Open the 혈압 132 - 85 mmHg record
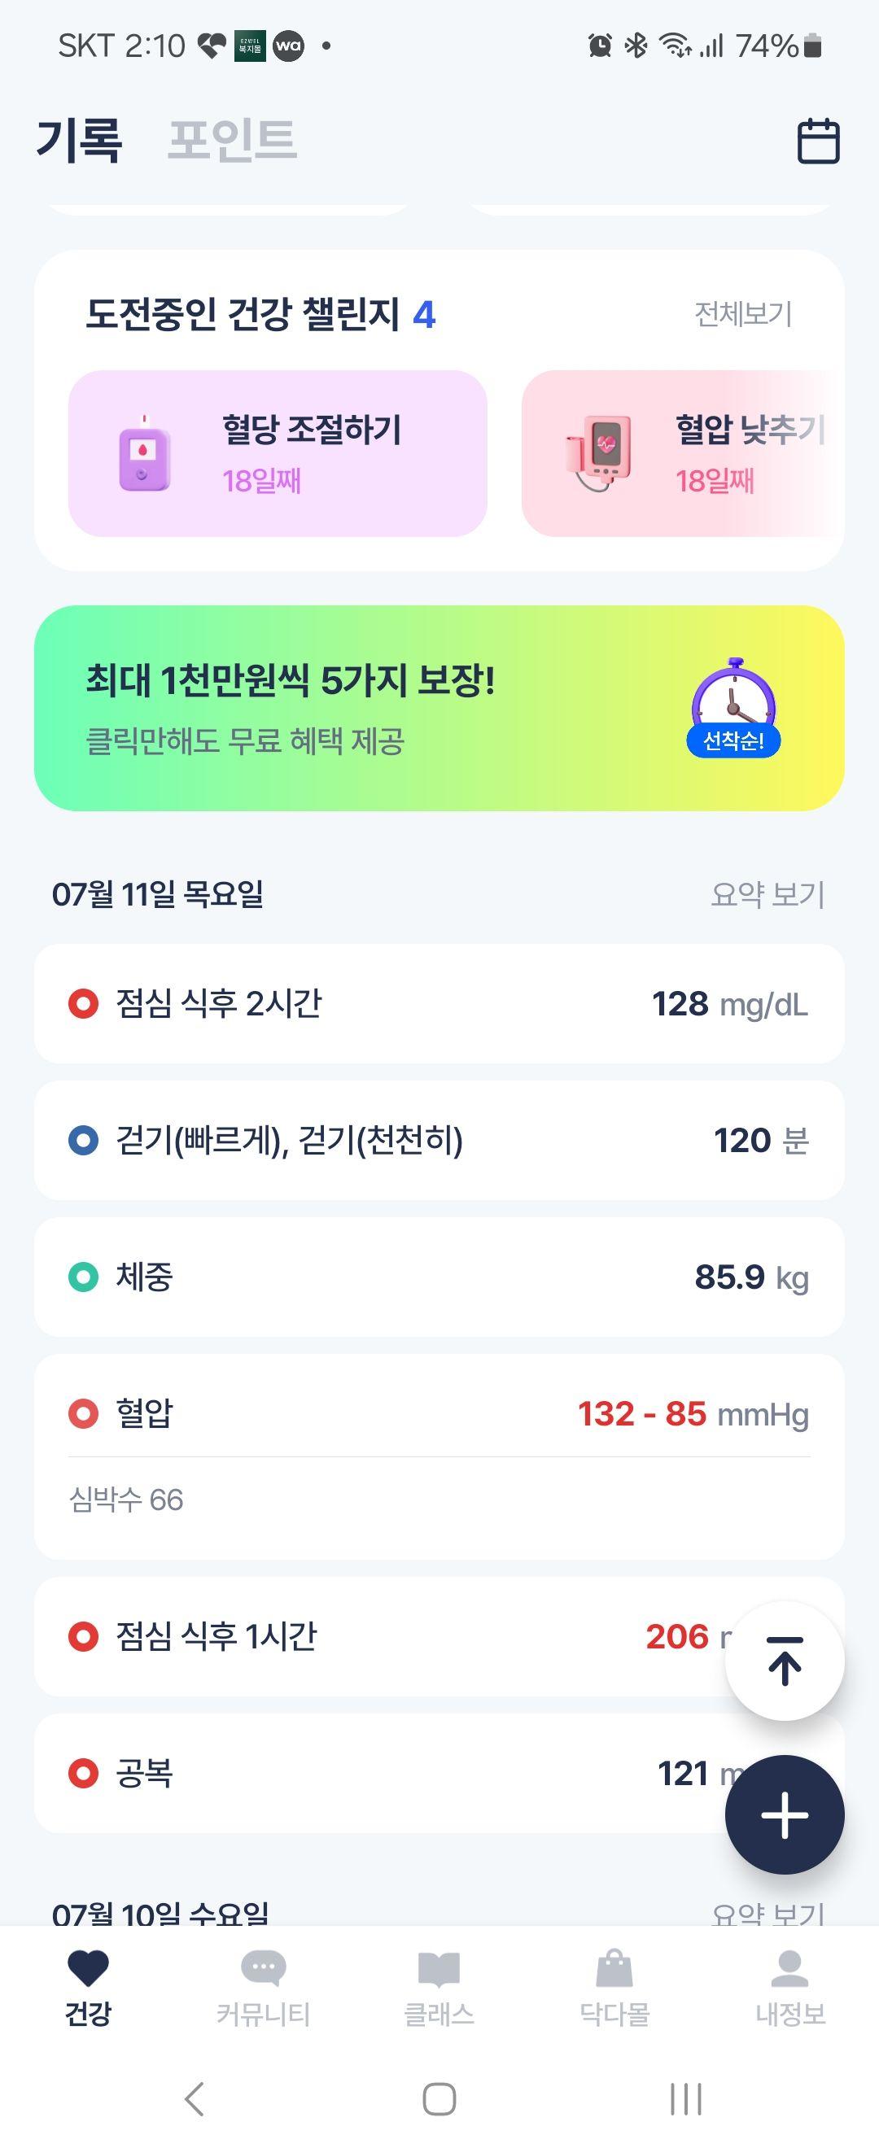This screenshot has width=879, height=2148. tap(439, 1456)
